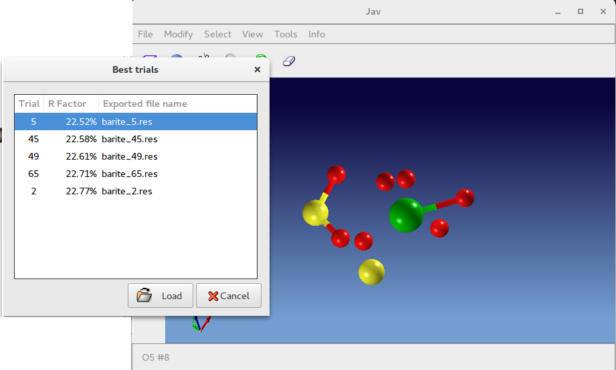Click the 22.61% R factor value
This screenshot has height=370, width=616.
click(81, 156)
